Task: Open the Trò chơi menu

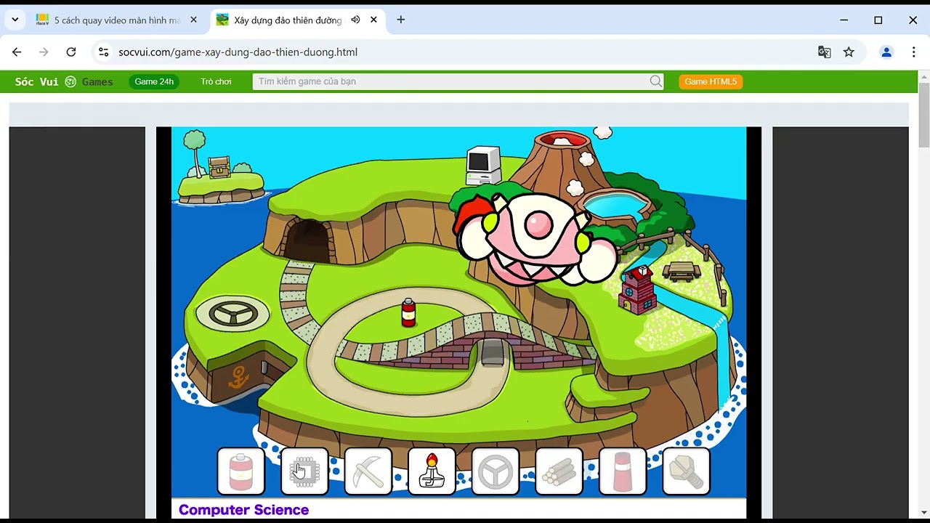Action: (216, 81)
